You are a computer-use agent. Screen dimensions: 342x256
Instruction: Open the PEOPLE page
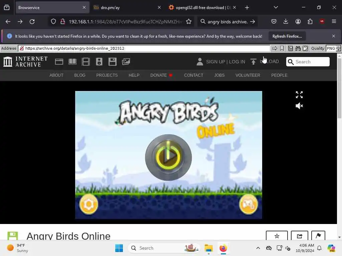(279, 75)
